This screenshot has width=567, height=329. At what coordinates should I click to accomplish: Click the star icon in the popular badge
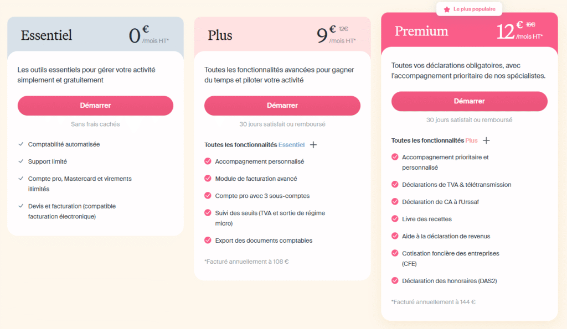(447, 9)
